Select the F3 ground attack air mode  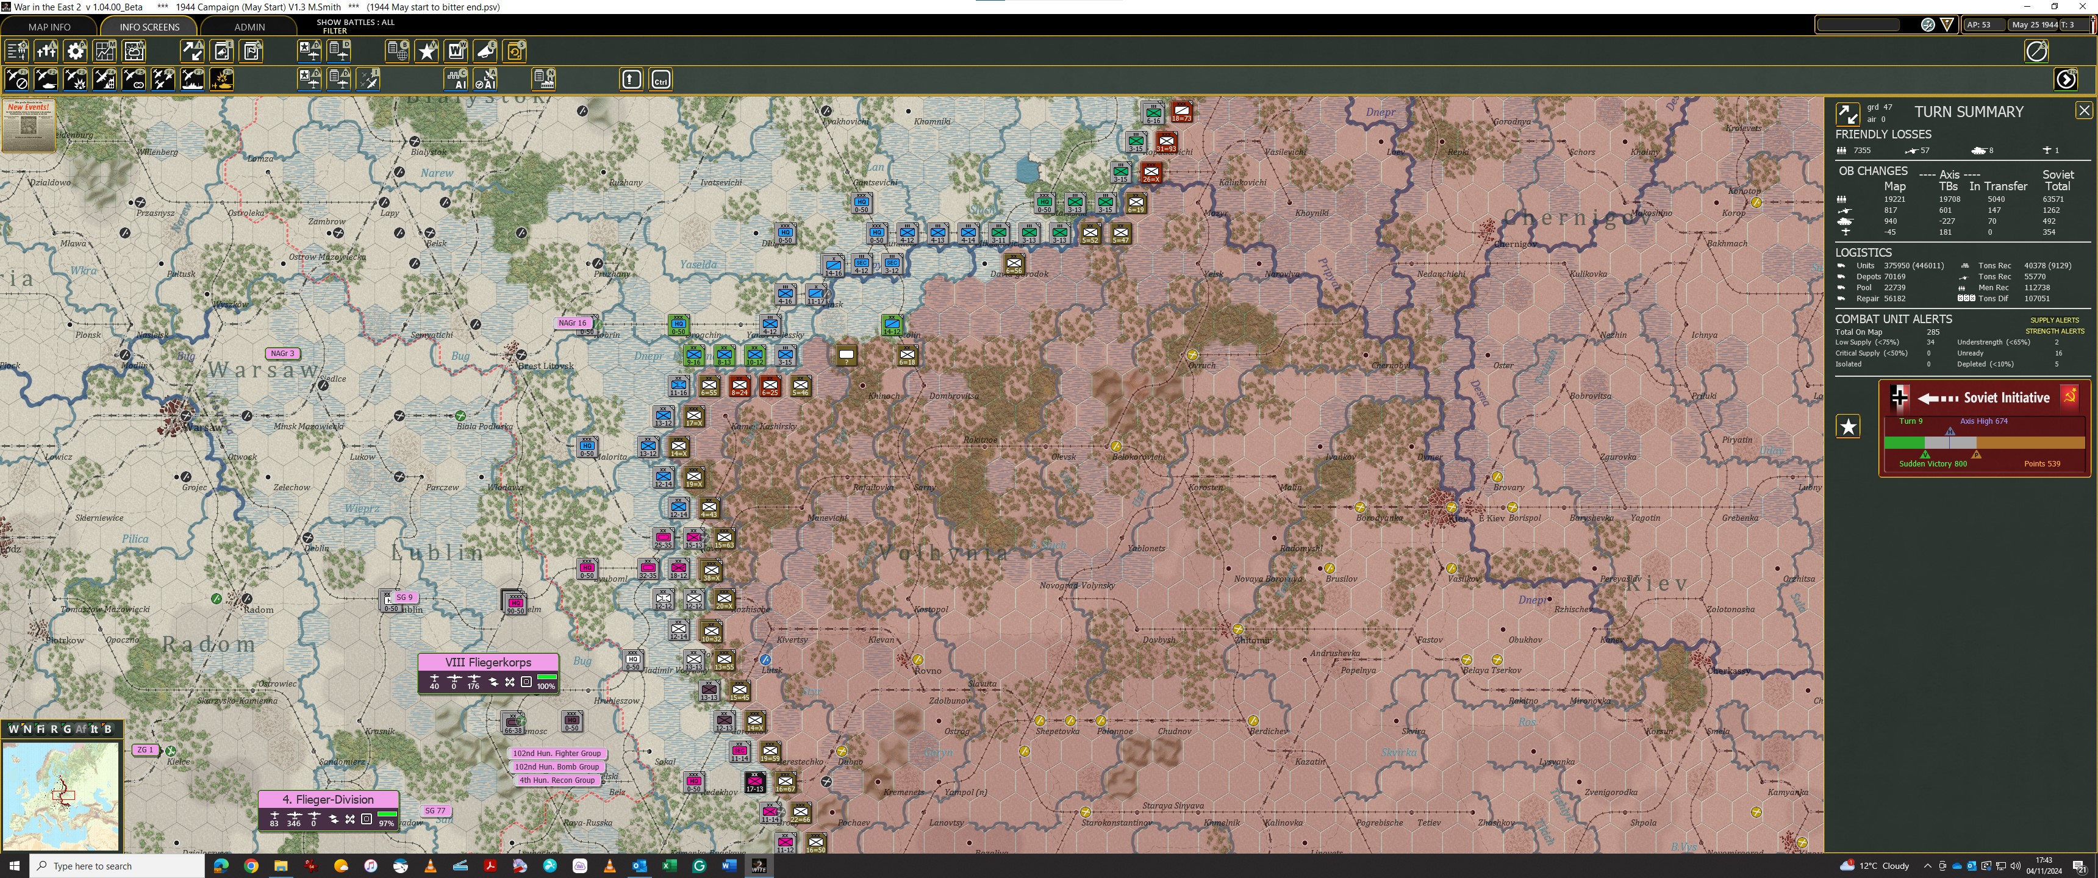pos(76,79)
